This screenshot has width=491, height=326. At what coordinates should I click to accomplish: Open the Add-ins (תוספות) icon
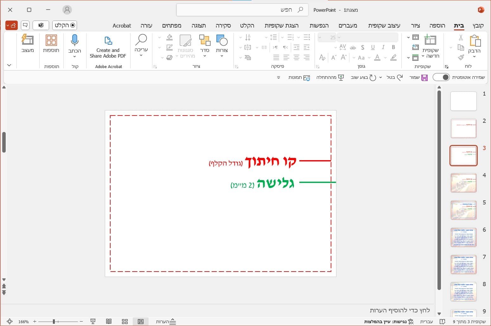point(51,41)
